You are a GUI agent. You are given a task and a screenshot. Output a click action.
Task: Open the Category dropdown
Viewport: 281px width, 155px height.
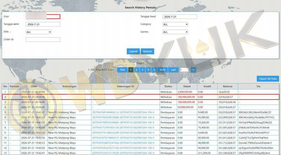pyautogui.click(x=175, y=24)
